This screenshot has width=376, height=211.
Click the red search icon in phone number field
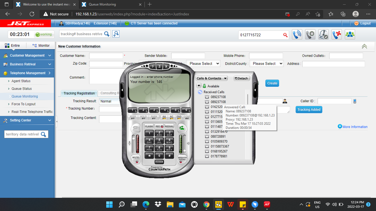285,35
